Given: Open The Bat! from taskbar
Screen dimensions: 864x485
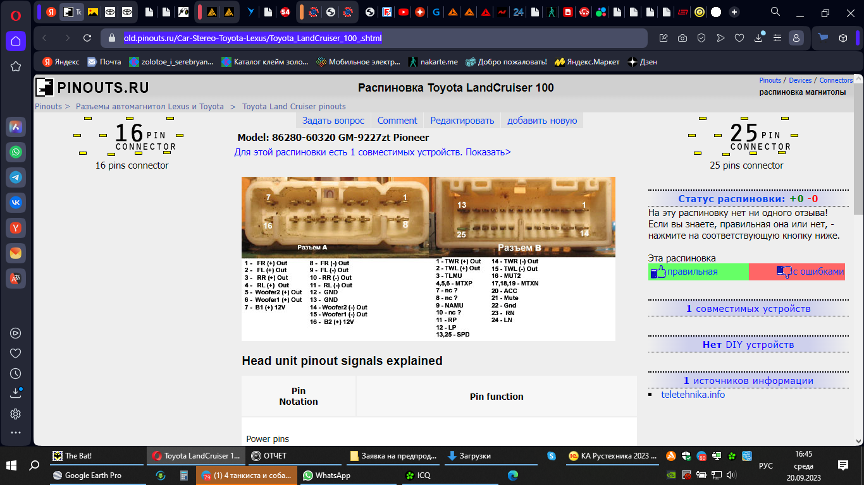Looking at the screenshot, I should 98,456.
